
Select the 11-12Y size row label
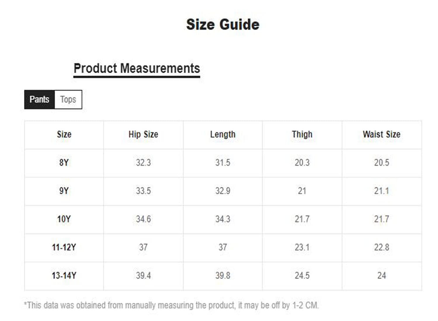point(64,247)
